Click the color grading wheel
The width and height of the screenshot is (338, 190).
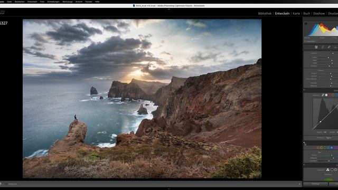328,179
